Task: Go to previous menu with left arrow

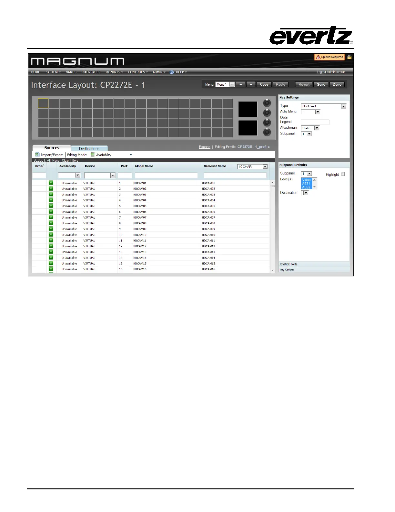Action: click(x=240, y=84)
